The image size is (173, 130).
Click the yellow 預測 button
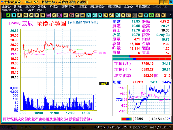pyautogui.click(x=104, y=83)
